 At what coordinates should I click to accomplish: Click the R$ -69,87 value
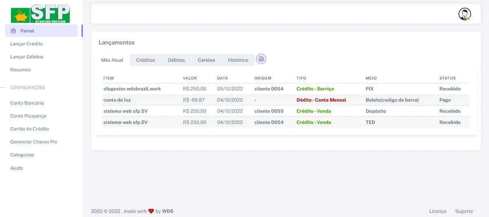point(194,100)
